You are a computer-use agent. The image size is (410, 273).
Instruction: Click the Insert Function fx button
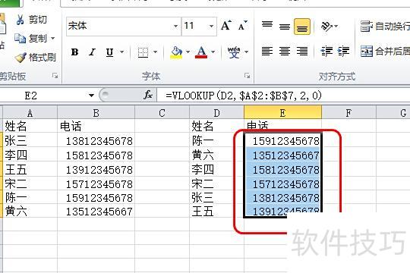coord(148,95)
